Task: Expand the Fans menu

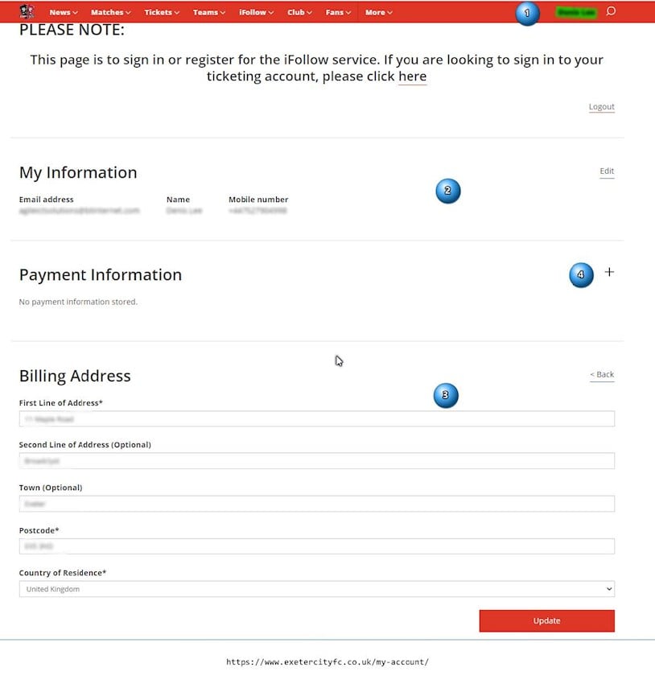Action: [x=338, y=12]
